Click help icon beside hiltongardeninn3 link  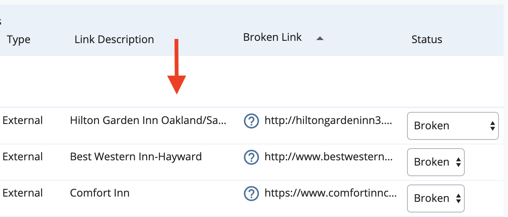[251, 121]
